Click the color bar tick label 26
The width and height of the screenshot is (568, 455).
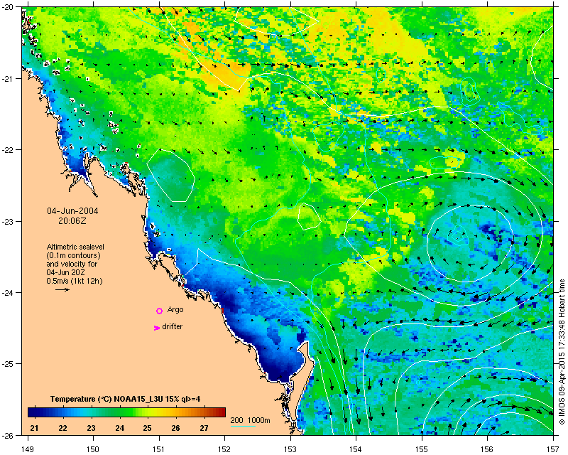(x=175, y=428)
